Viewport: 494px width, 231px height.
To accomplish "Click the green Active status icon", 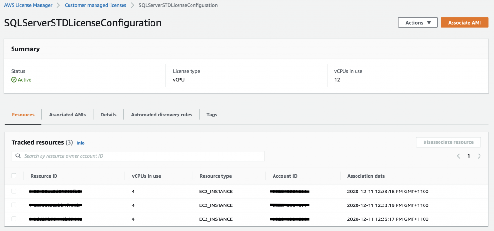I will pos(14,80).
